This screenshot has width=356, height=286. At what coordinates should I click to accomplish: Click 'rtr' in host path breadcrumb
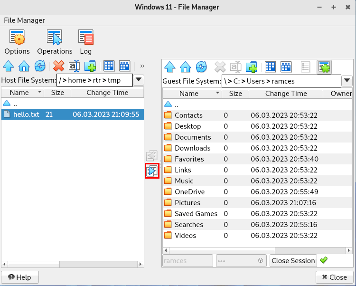tap(97, 80)
